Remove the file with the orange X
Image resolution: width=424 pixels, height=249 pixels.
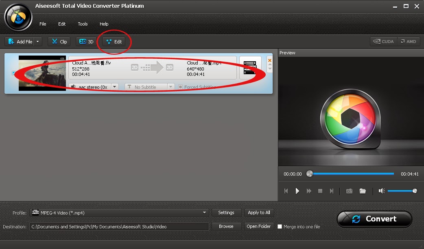[270, 60]
